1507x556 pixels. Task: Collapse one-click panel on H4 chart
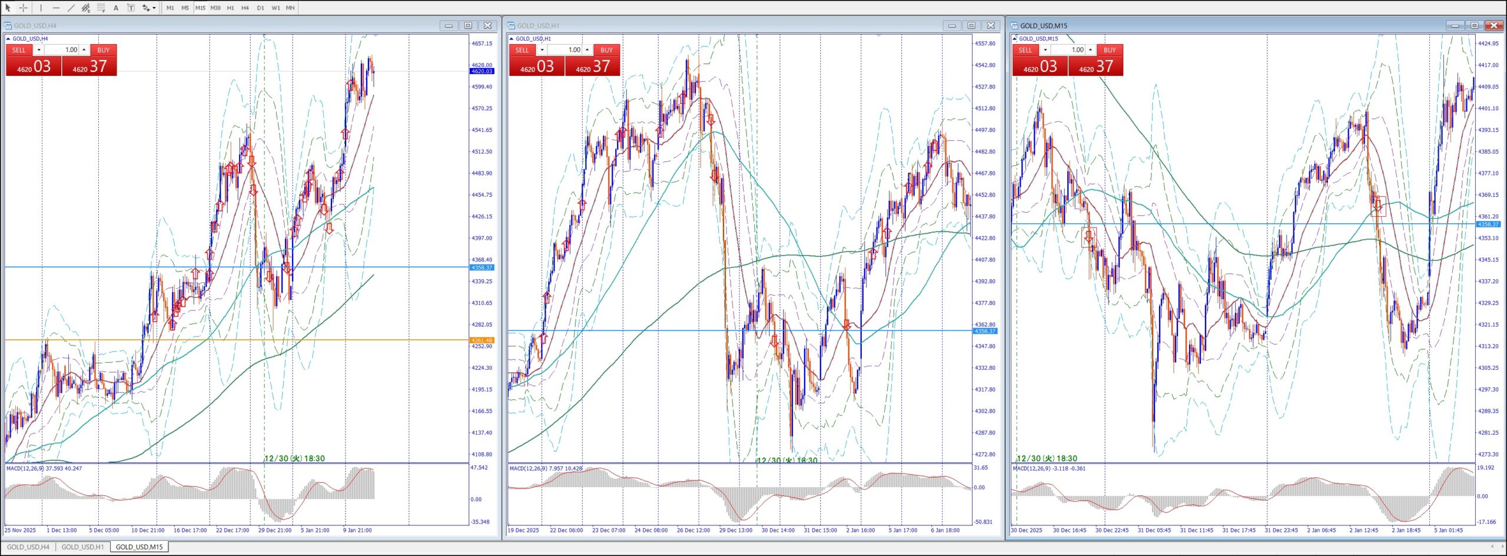coord(8,39)
